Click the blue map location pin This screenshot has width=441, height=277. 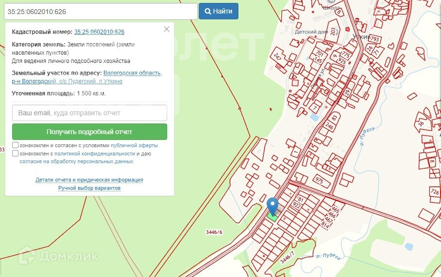click(x=273, y=205)
